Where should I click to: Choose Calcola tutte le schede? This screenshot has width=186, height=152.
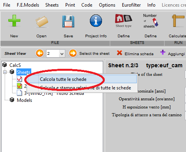click(x=82, y=79)
